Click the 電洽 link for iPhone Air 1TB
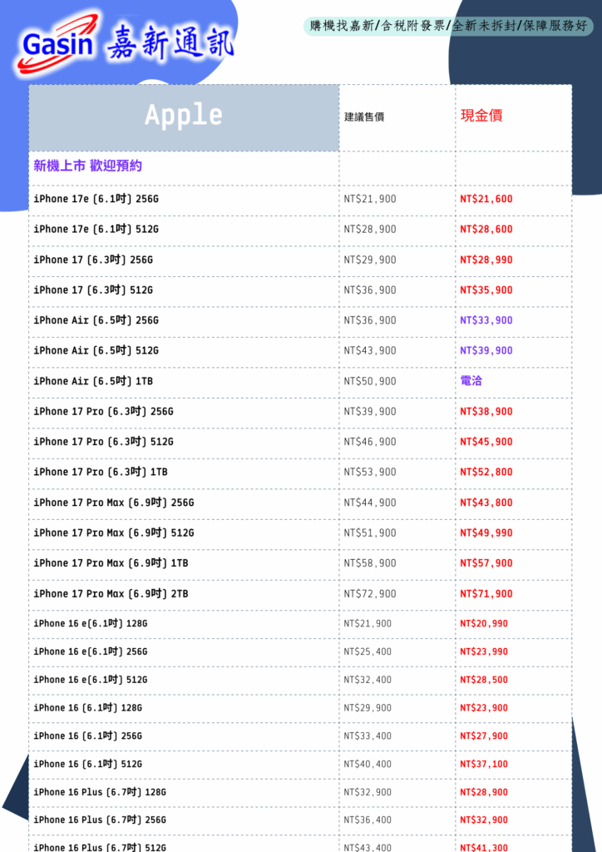Screen dimensions: 602x852 471,381
